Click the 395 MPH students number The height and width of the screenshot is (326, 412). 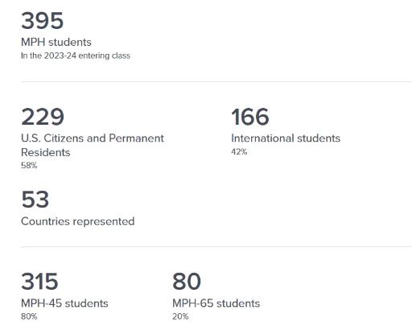pos(43,21)
